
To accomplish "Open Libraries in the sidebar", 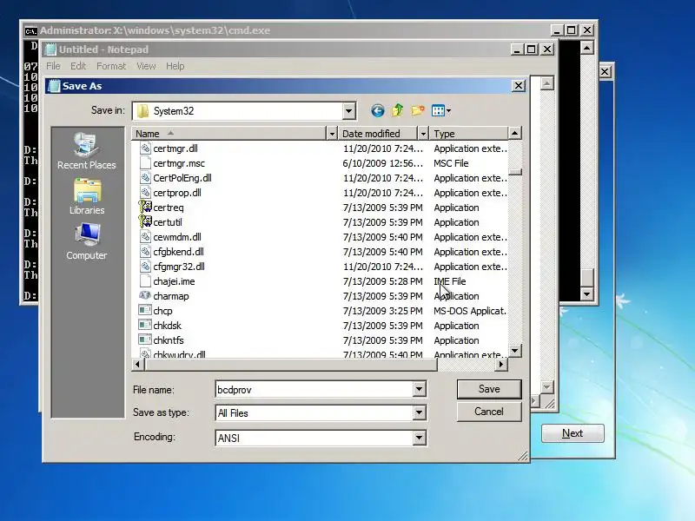I will point(86,197).
